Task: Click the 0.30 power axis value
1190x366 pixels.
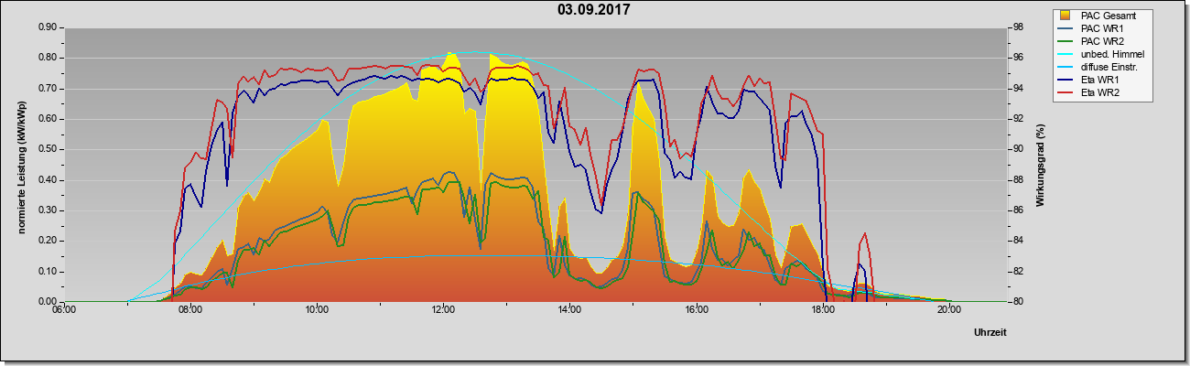Action: [49, 210]
